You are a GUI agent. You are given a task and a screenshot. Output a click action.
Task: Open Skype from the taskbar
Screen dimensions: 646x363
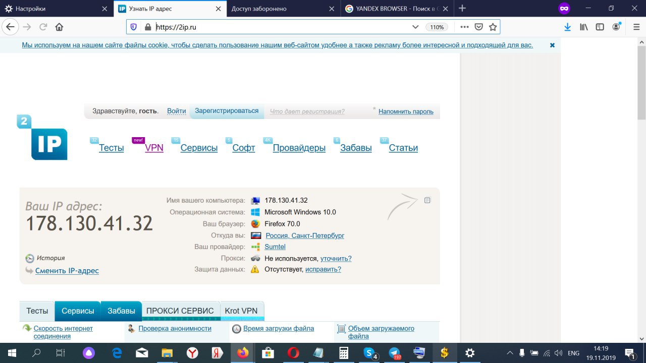[370, 353]
